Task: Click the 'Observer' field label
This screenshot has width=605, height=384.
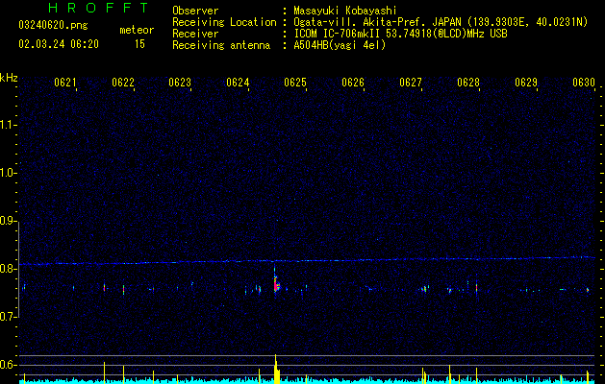Action: [195, 11]
